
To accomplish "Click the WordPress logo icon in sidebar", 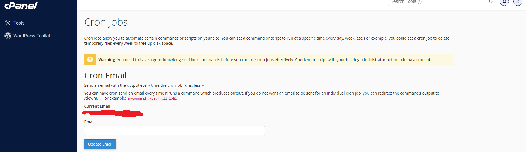I will tap(8, 36).
